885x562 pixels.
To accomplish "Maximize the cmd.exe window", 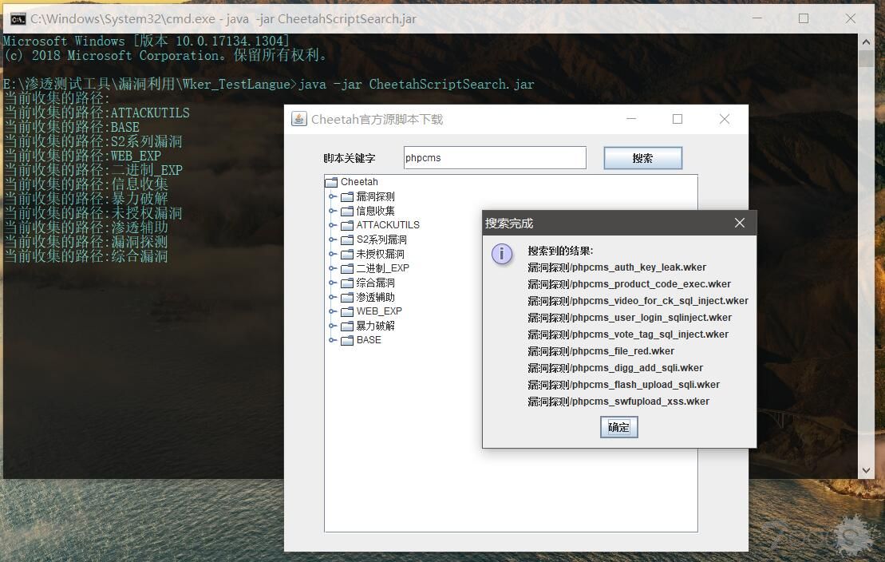I will pyautogui.click(x=803, y=18).
